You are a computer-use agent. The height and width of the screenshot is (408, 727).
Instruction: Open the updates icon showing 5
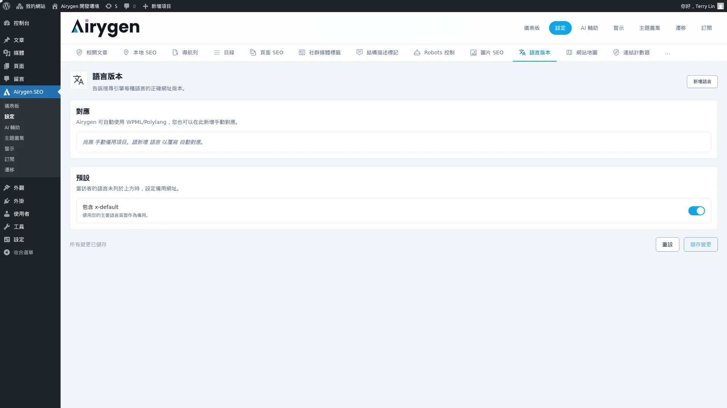(x=111, y=6)
